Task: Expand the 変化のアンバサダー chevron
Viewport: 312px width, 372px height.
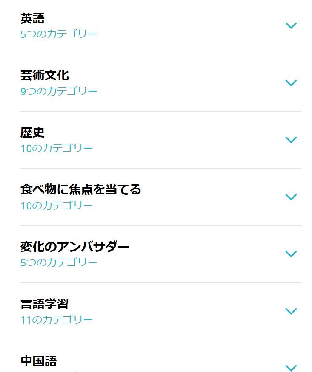Action: [291, 254]
